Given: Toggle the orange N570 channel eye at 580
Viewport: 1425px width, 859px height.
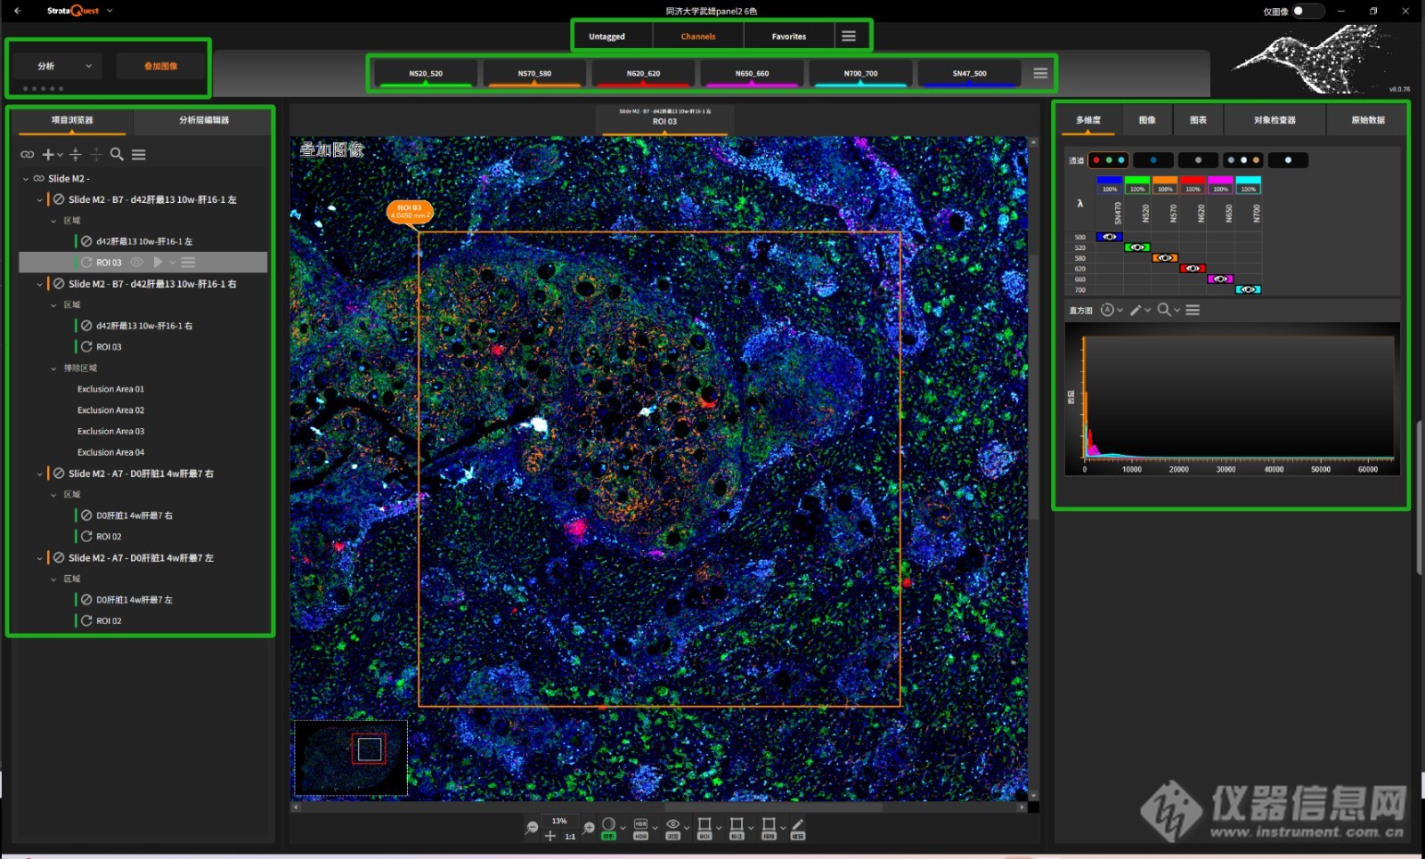Looking at the screenshot, I should click(x=1165, y=258).
